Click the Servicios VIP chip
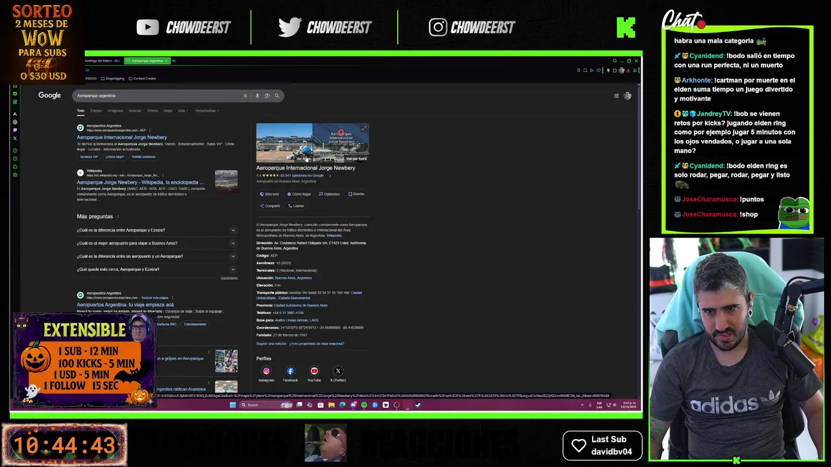 click(89, 157)
